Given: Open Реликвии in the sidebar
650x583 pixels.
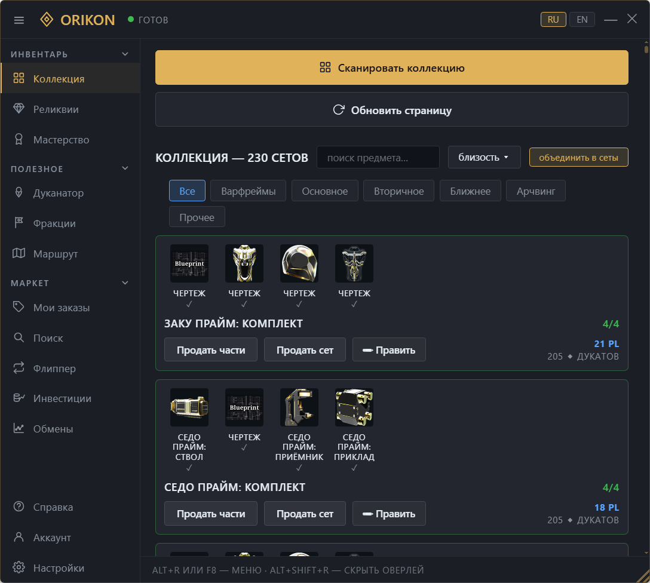Looking at the screenshot, I should tap(70, 109).
